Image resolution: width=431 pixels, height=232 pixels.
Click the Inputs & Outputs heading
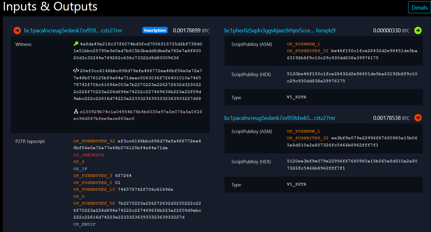[50, 7]
